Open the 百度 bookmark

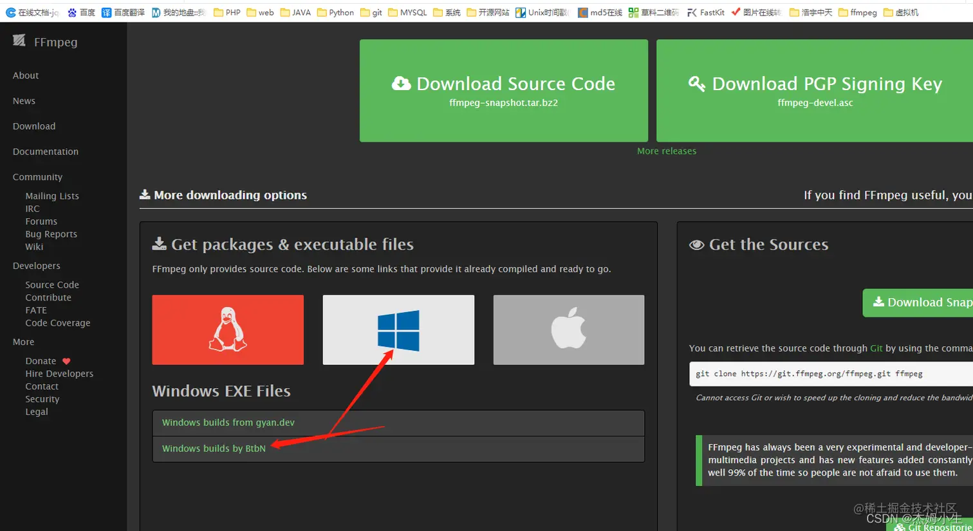click(x=81, y=12)
